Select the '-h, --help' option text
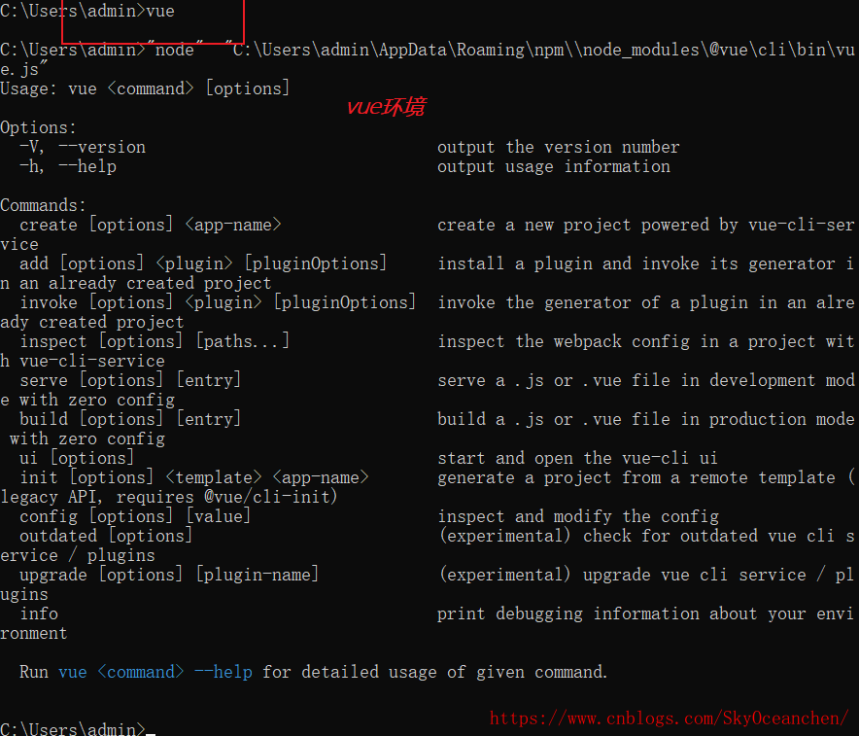Screen dimensions: 859x736 pyautogui.click(x=68, y=166)
